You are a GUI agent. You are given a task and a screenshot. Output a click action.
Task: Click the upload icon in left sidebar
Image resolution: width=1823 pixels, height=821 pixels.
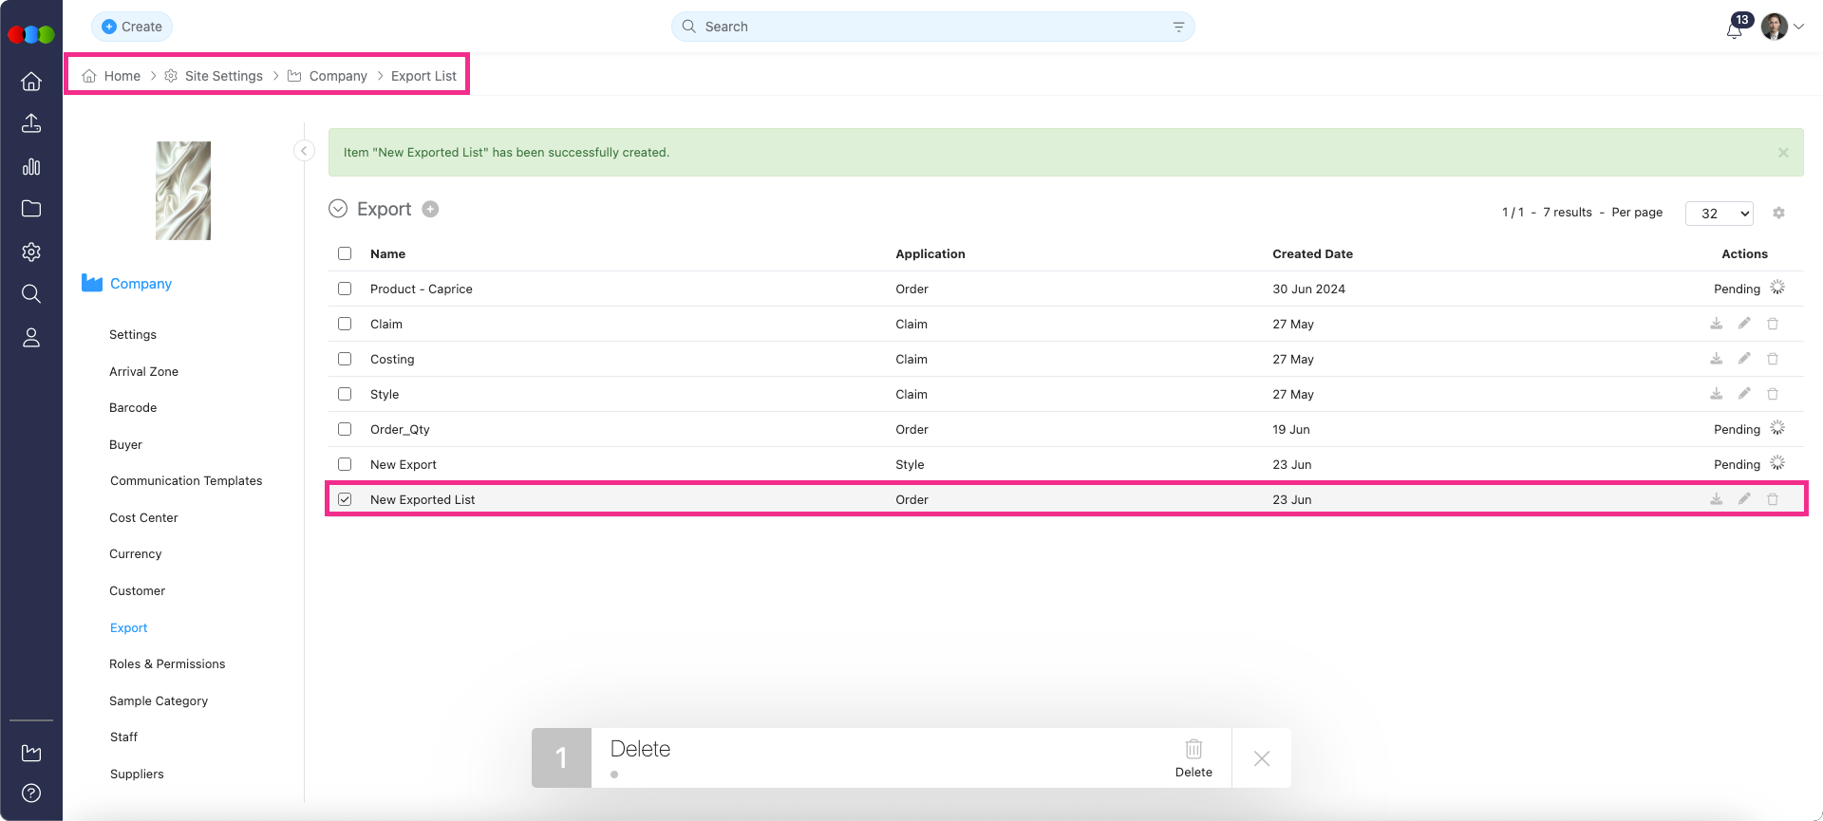[31, 123]
